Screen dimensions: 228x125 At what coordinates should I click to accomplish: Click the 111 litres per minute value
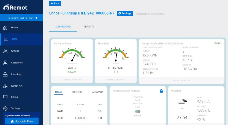(x=116, y=72)
